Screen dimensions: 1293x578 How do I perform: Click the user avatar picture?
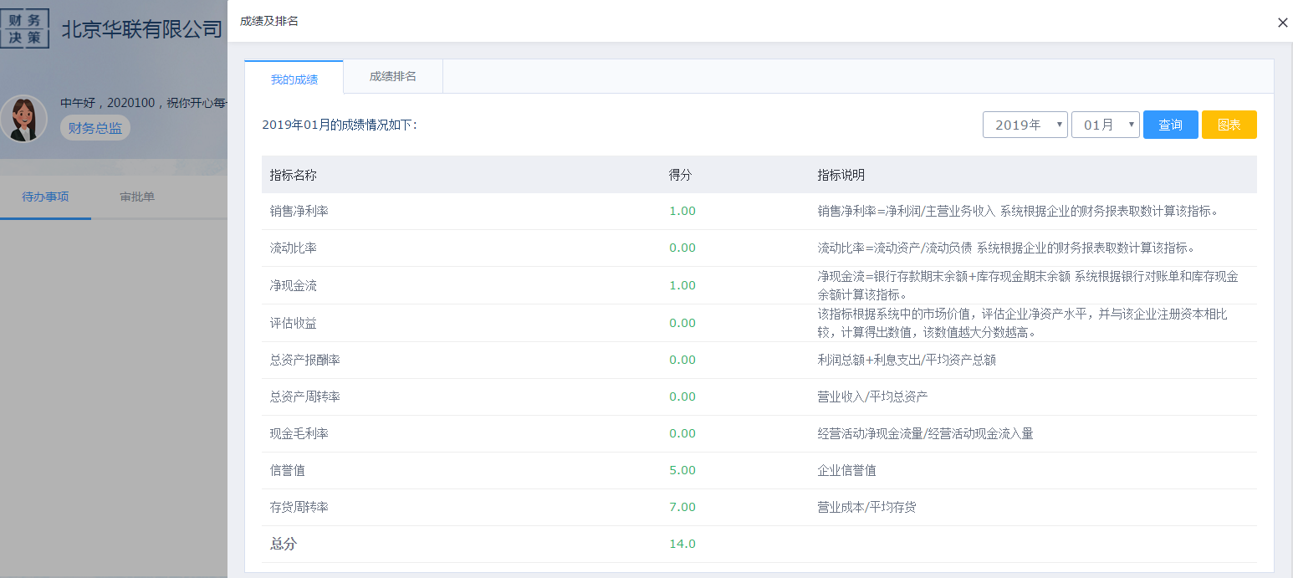coord(23,118)
